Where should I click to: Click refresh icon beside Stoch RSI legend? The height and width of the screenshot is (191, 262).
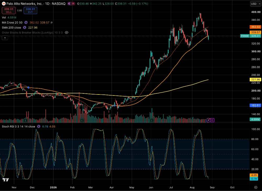(39, 126)
